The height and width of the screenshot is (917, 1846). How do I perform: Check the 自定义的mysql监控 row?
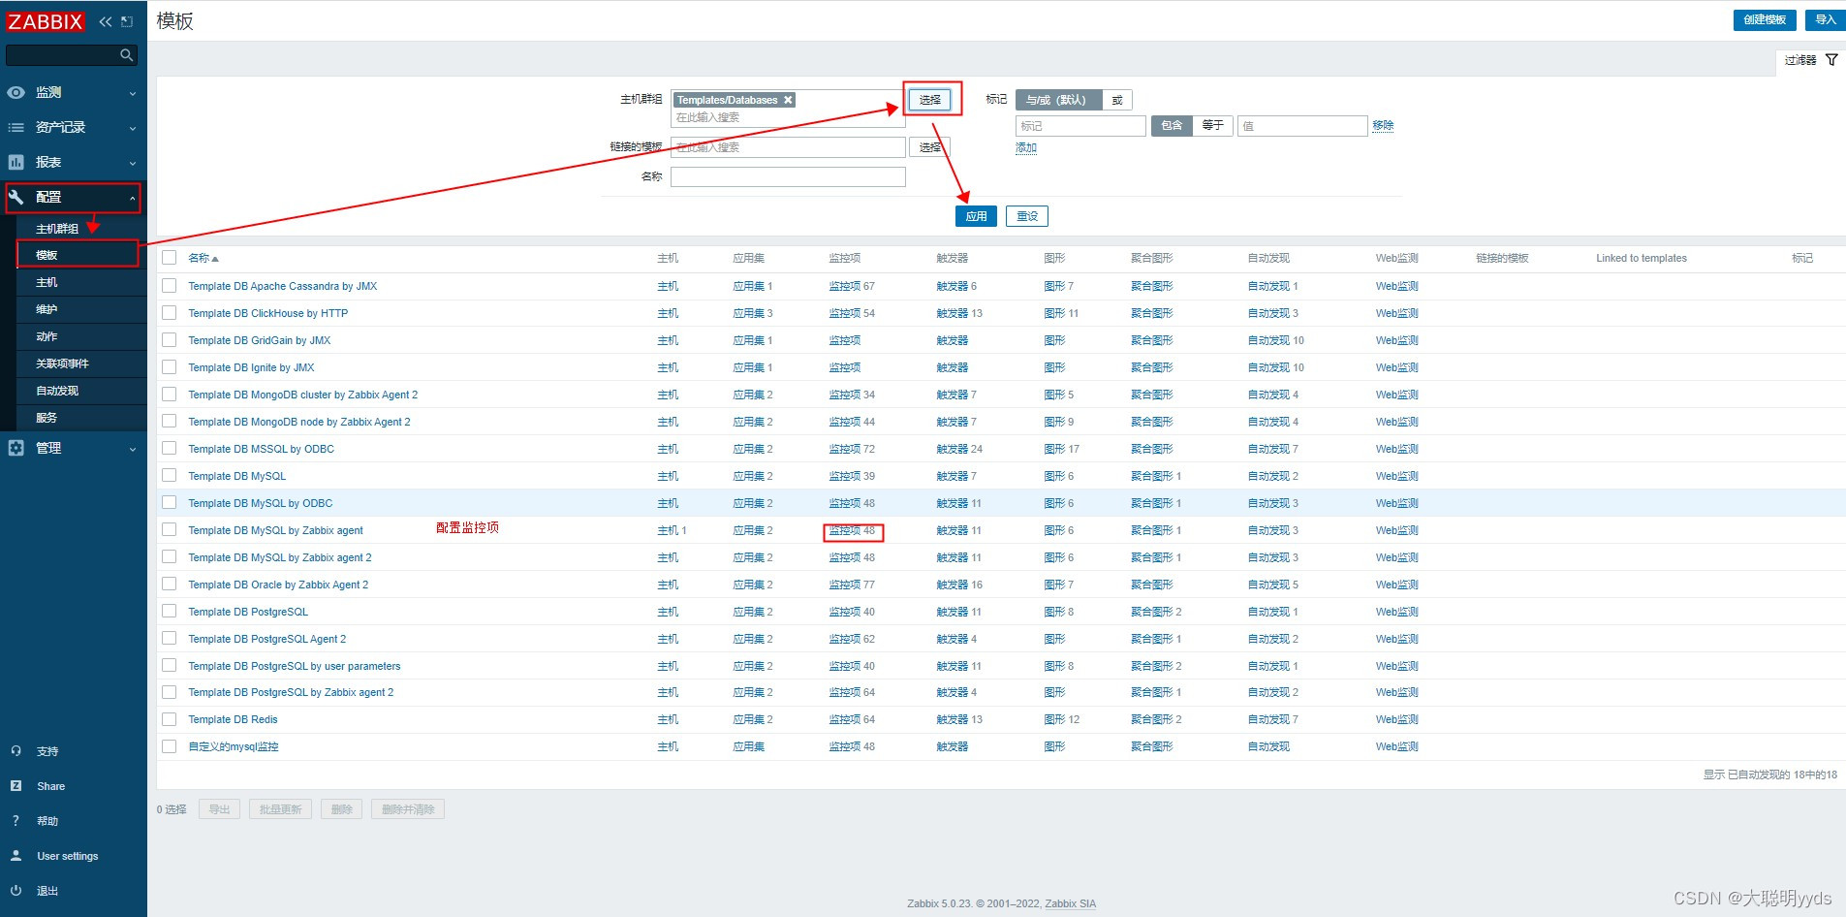point(170,746)
